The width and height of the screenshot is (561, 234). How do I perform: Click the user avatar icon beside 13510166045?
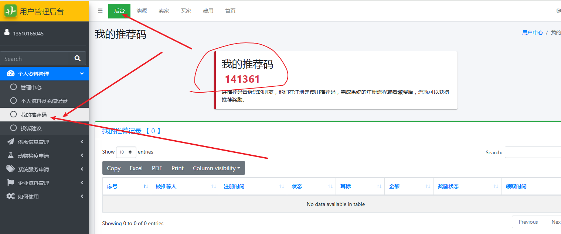[7, 32]
